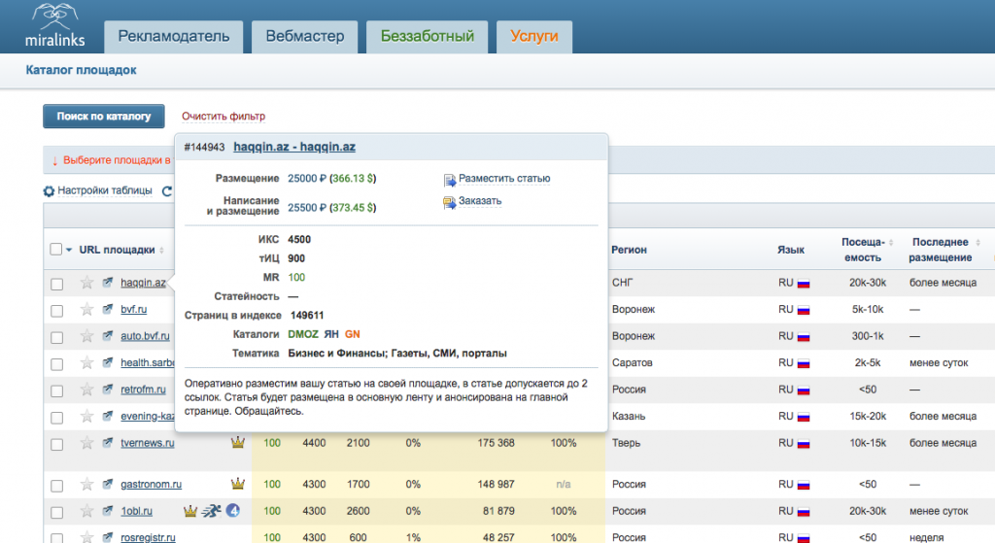Open 1obl.ru external link icon
This screenshot has height=543, width=995.
108,511
